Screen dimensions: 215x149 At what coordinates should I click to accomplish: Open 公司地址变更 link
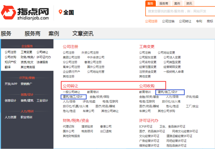(166, 53)
